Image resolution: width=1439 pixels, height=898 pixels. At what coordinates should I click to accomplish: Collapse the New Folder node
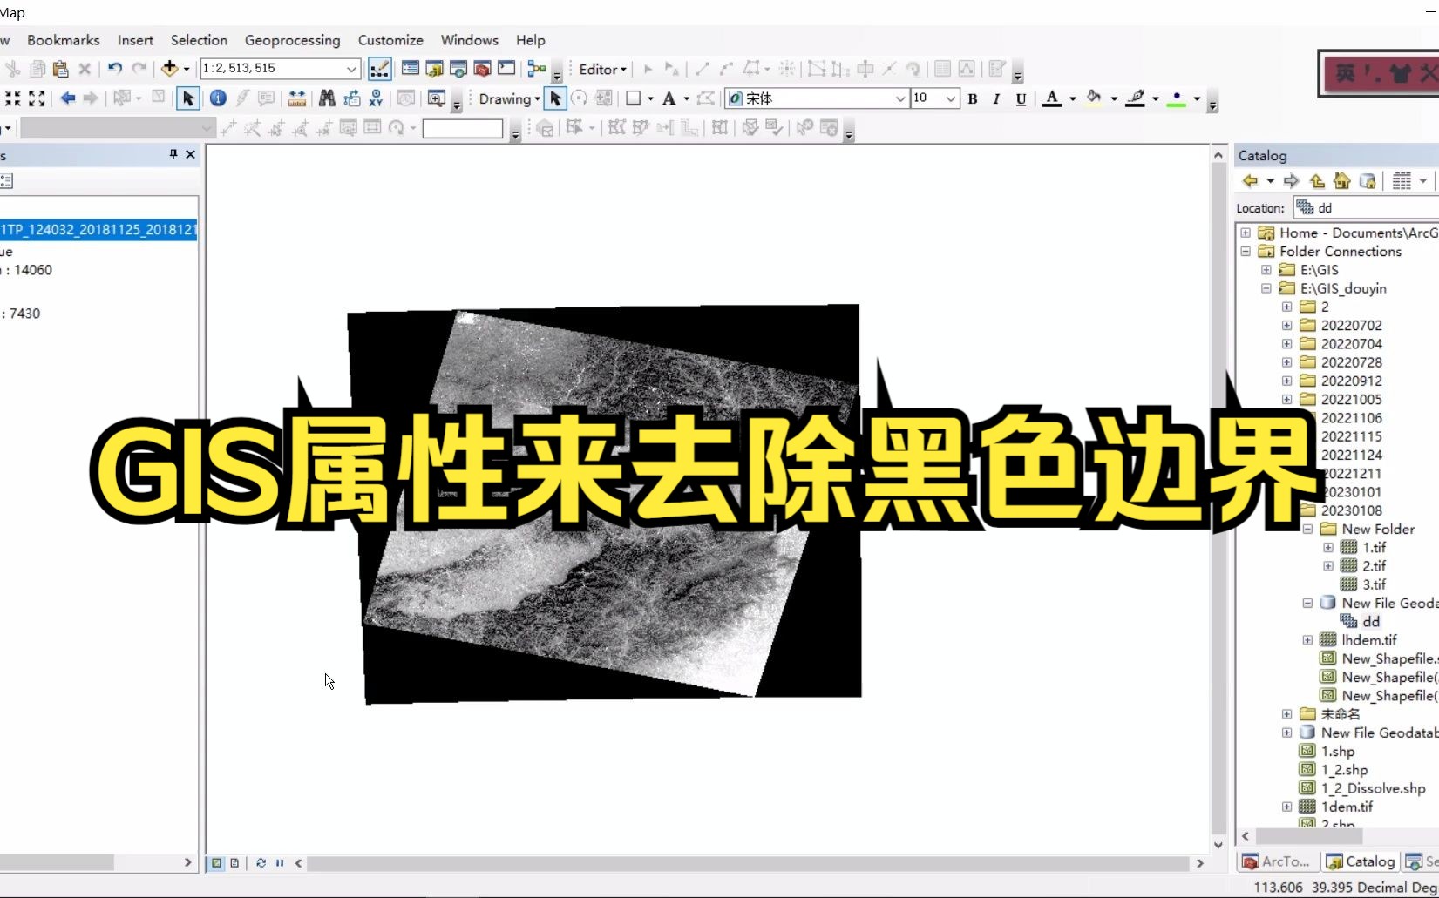point(1307,529)
